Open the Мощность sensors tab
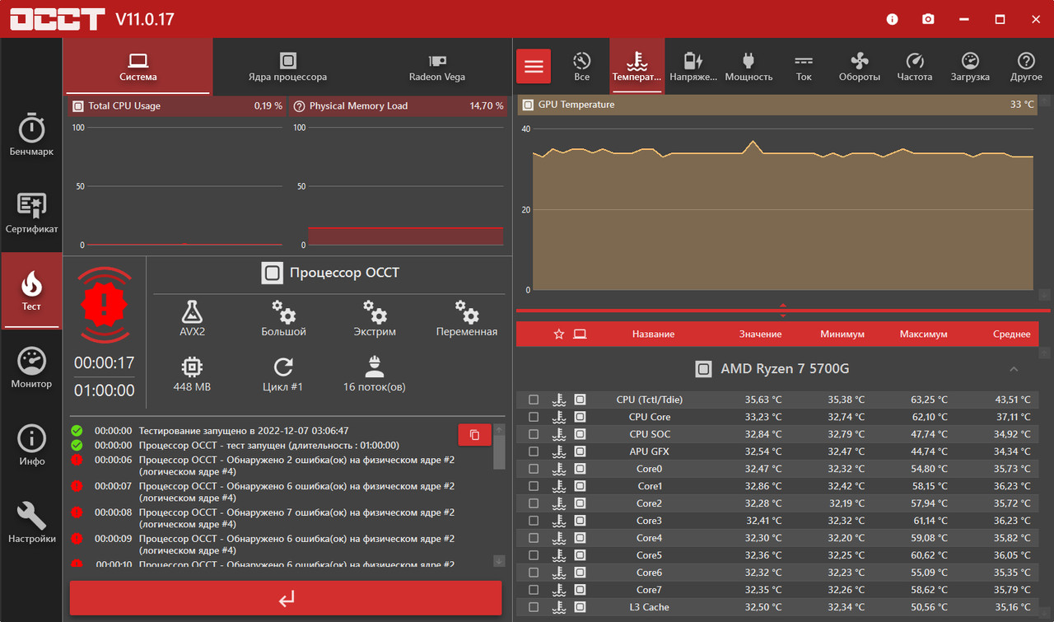 click(749, 66)
